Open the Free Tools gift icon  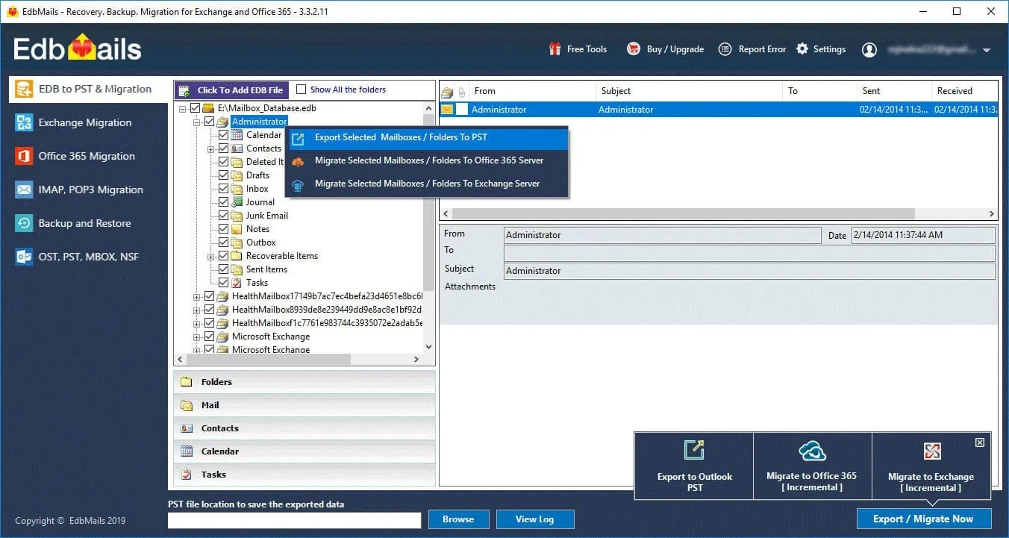coord(555,49)
